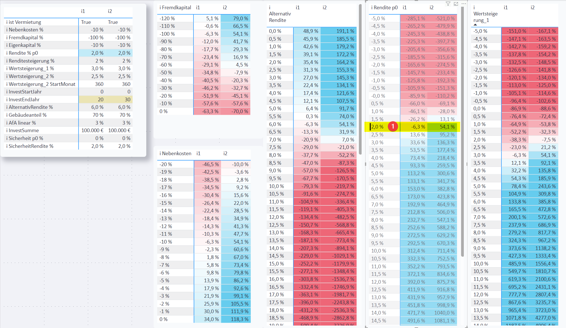Click i2 header in the i Fremdkapital table

(x=225, y=8)
